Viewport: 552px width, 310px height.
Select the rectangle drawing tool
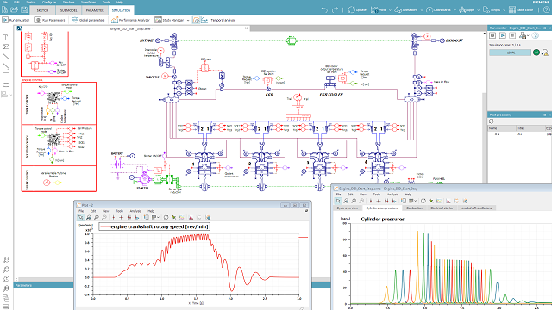click(x=6, y=75)
